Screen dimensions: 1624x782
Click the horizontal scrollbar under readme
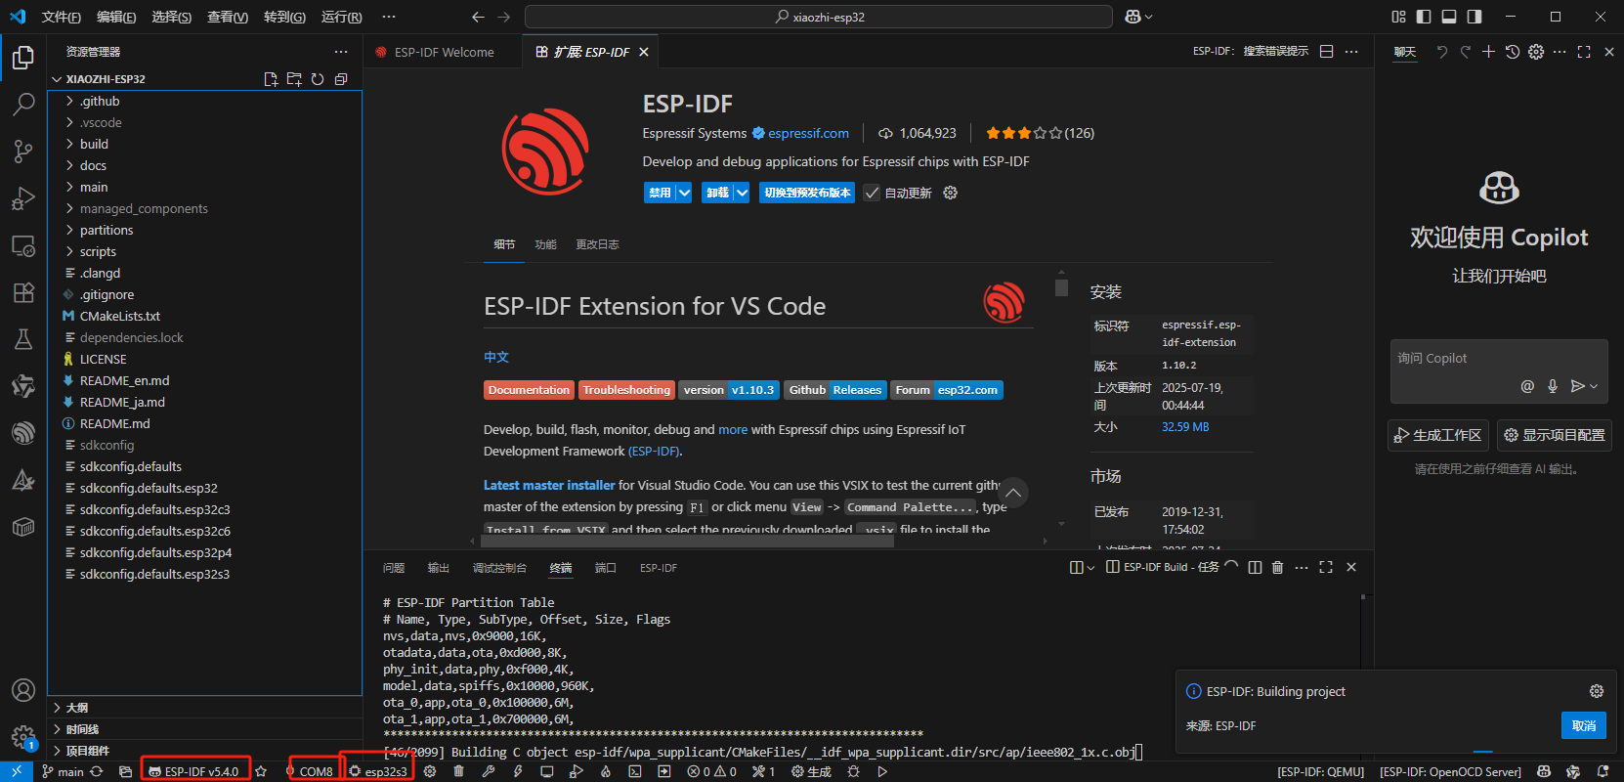point(689,541)
